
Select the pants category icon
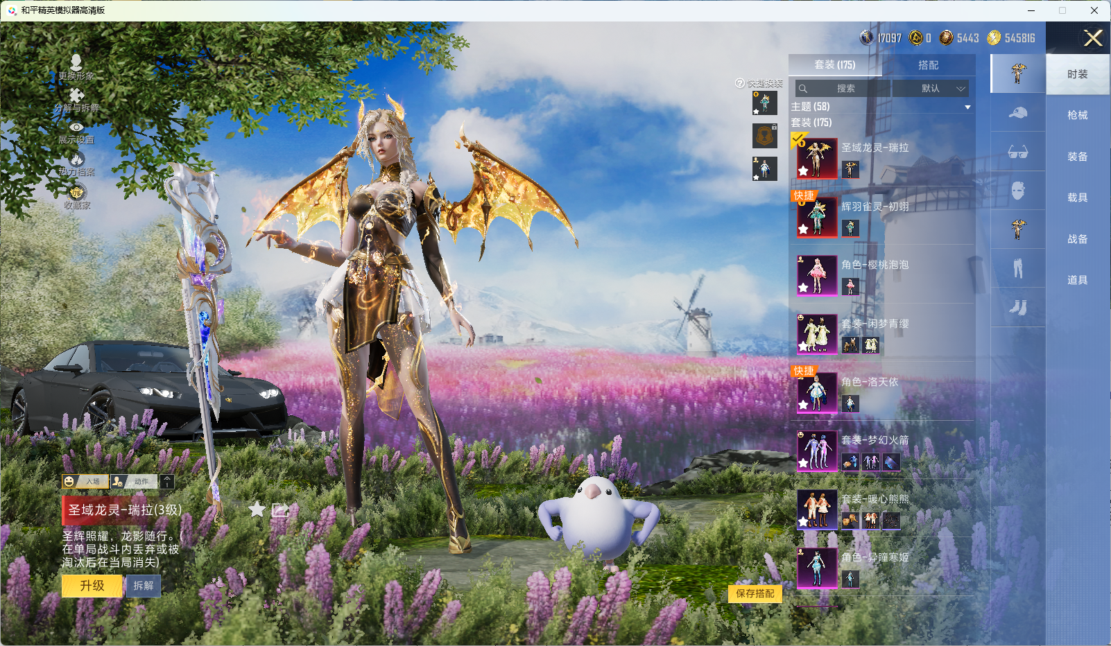coord(1017,268)
